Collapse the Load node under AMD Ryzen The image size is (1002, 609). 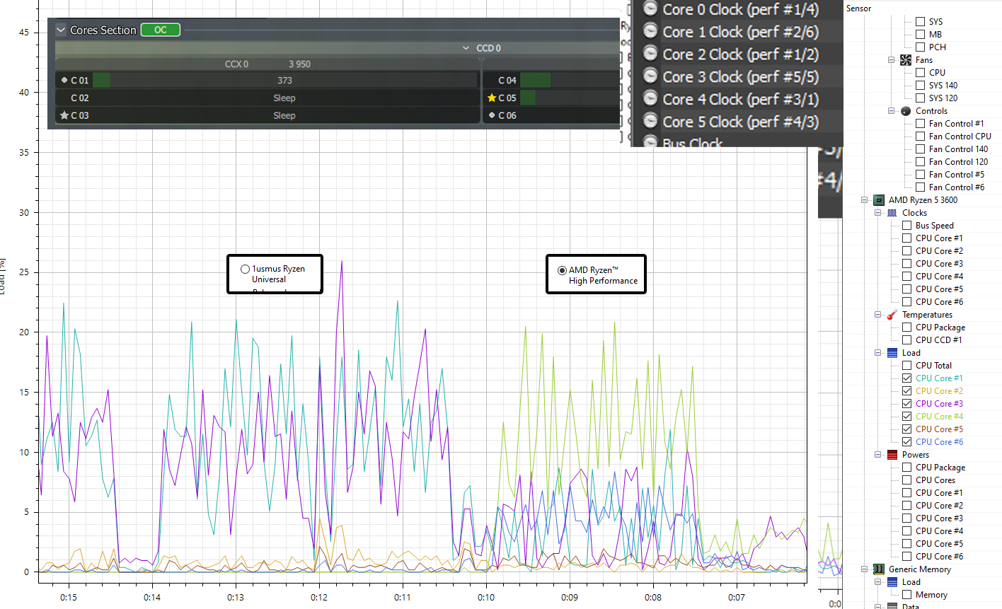pos(878,353)
